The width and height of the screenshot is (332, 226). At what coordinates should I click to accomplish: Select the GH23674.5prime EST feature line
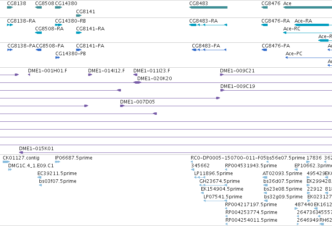(x=213, y=185)
